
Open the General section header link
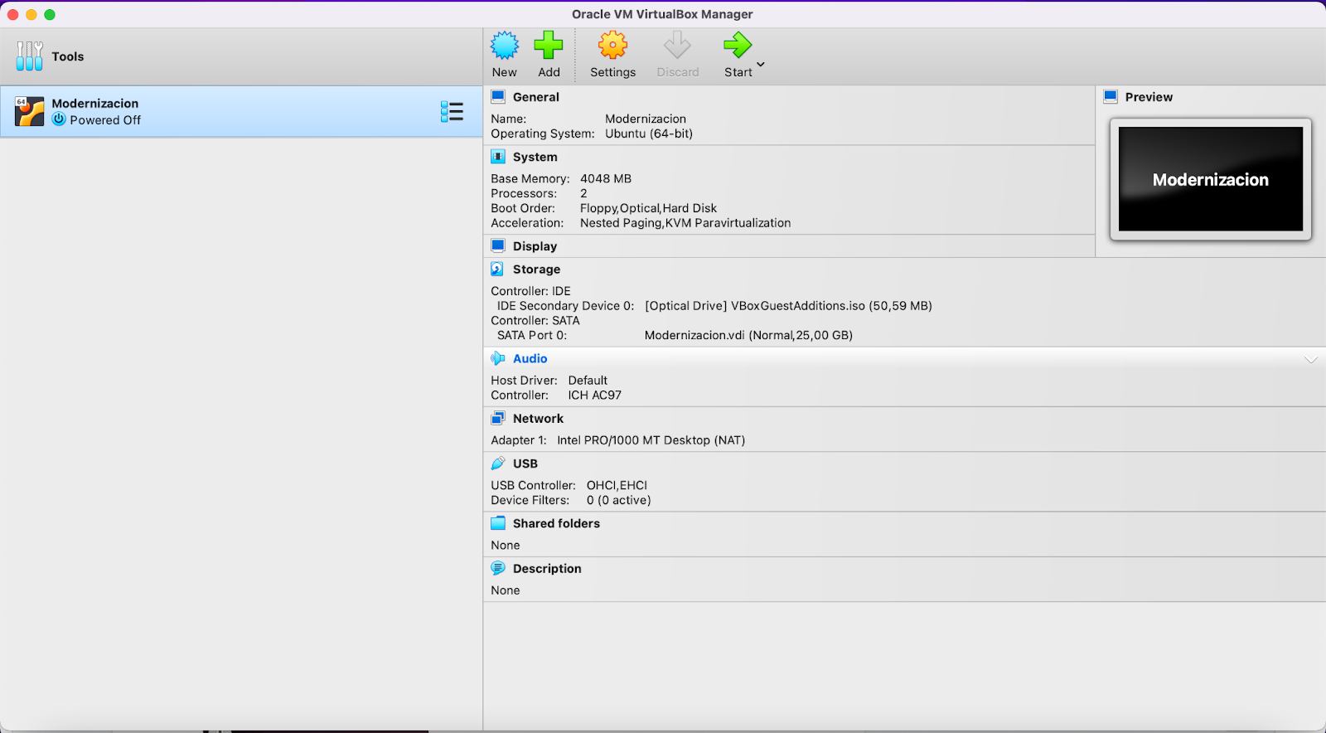pyautogui.click(x=536, y=97)
